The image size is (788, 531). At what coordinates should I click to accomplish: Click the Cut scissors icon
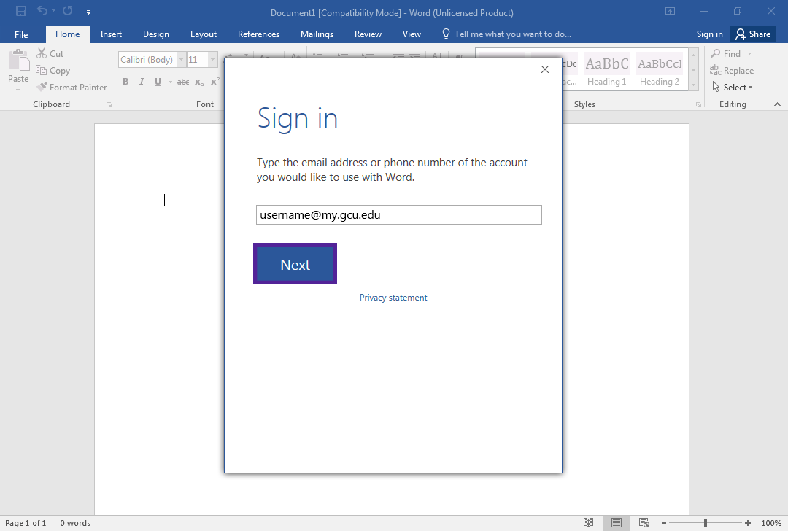(x=42, y=53)
